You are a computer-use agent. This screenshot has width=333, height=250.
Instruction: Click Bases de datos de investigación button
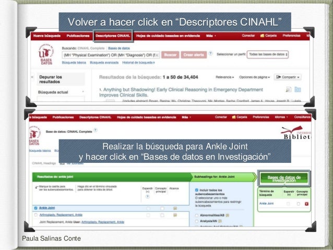click(284, 178)
